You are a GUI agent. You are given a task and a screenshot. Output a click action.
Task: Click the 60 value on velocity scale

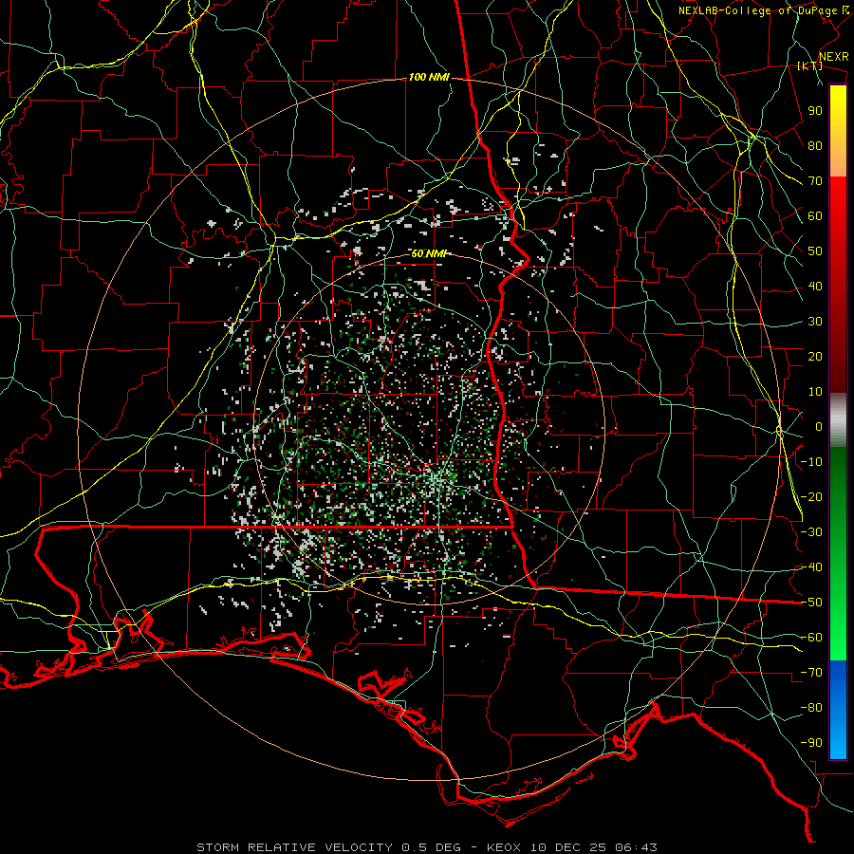click(815, 215)
